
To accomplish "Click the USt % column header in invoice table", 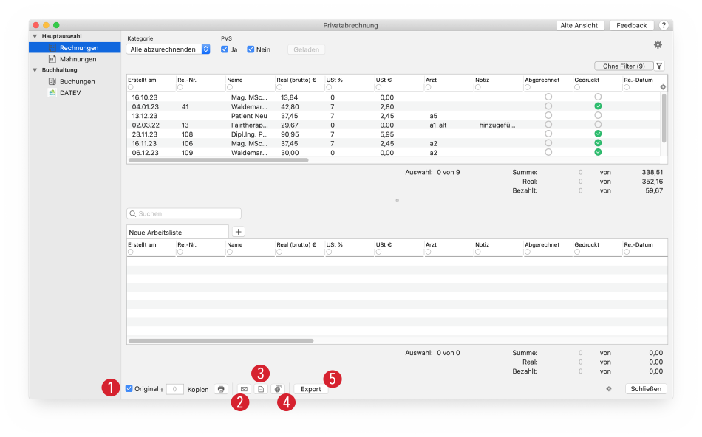I will (334, 80).
